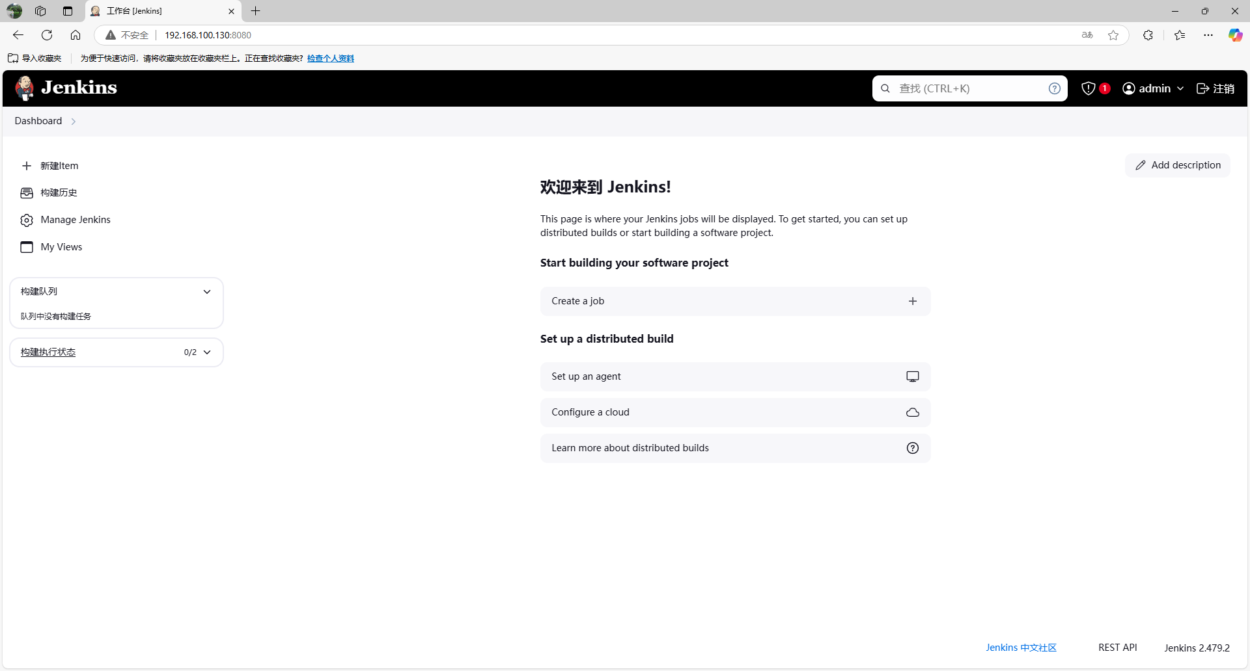Viewport: 1250px width, 671px height.
Task: Open the workspaces icon in title bar
Action: coord(40,11)
